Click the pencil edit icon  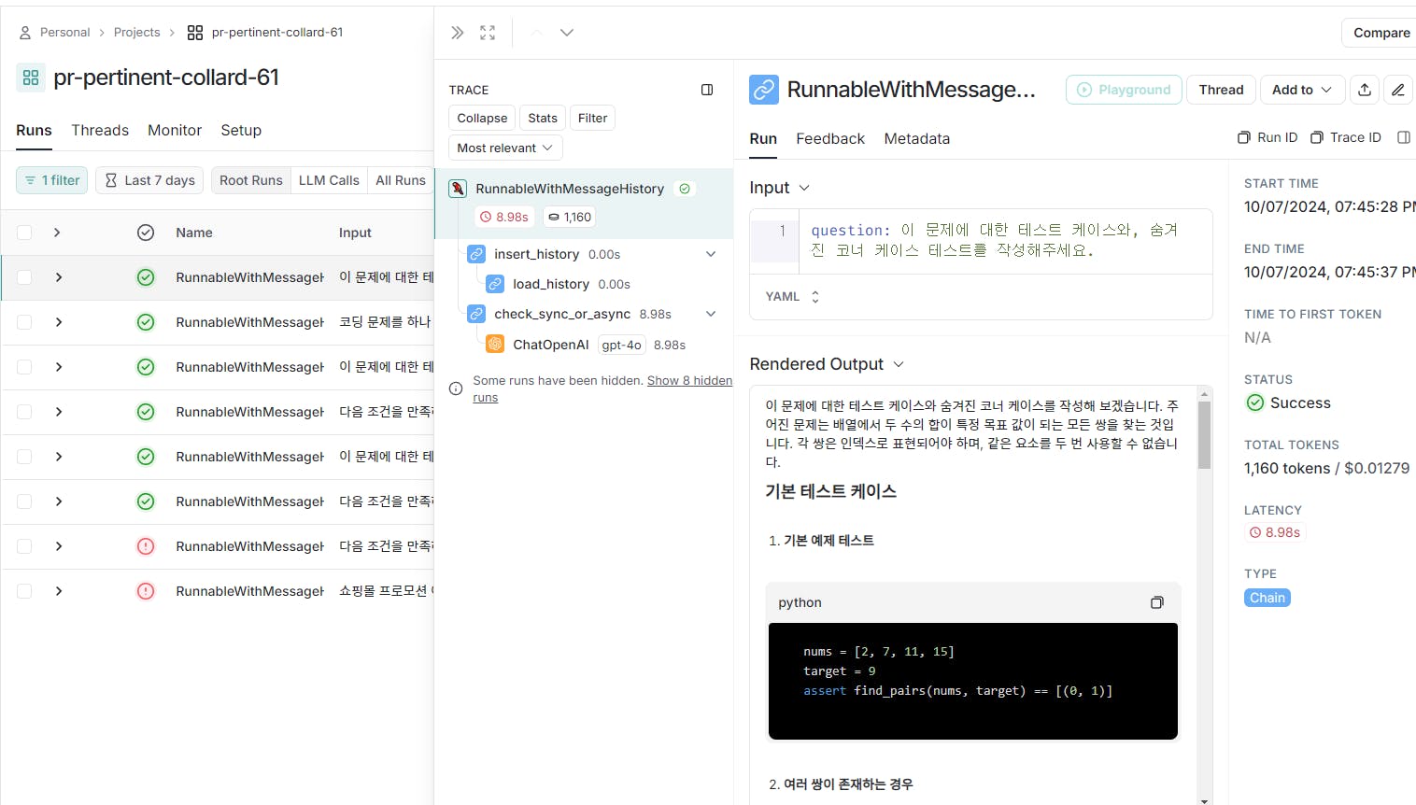click(x=1398, y=90)
